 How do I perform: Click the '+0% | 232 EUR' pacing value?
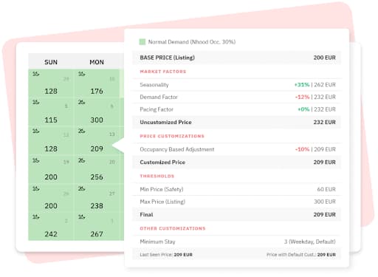(x=317, y=109)
